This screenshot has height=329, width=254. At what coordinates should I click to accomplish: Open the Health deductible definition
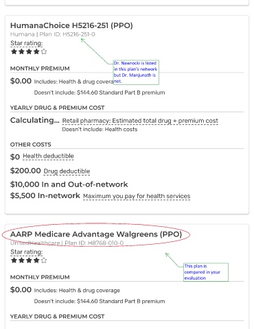(x=48, y=156)
